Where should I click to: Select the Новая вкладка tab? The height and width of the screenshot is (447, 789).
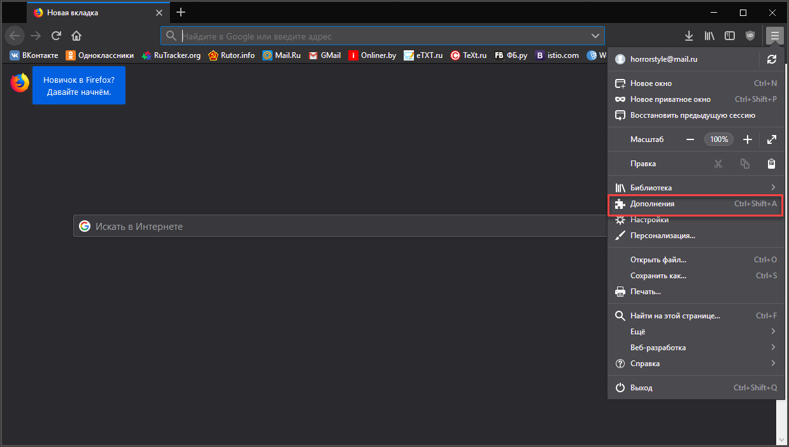(97, 12)
